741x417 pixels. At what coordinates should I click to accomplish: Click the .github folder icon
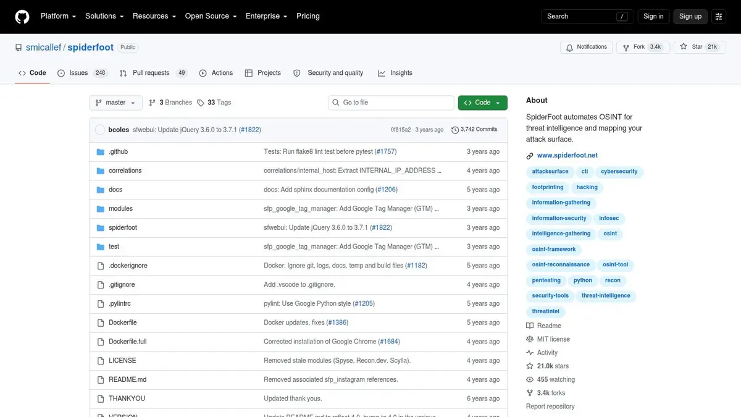coord(101,151)
